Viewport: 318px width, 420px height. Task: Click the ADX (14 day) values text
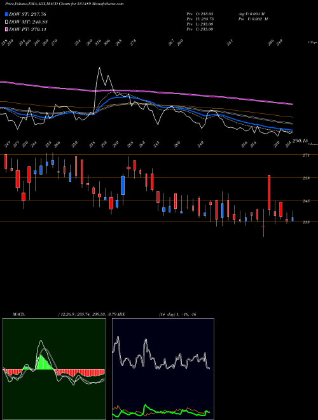(x=177, y=314)
